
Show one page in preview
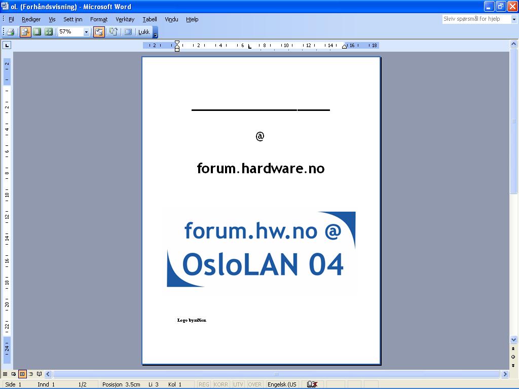[x=37, y=32]
